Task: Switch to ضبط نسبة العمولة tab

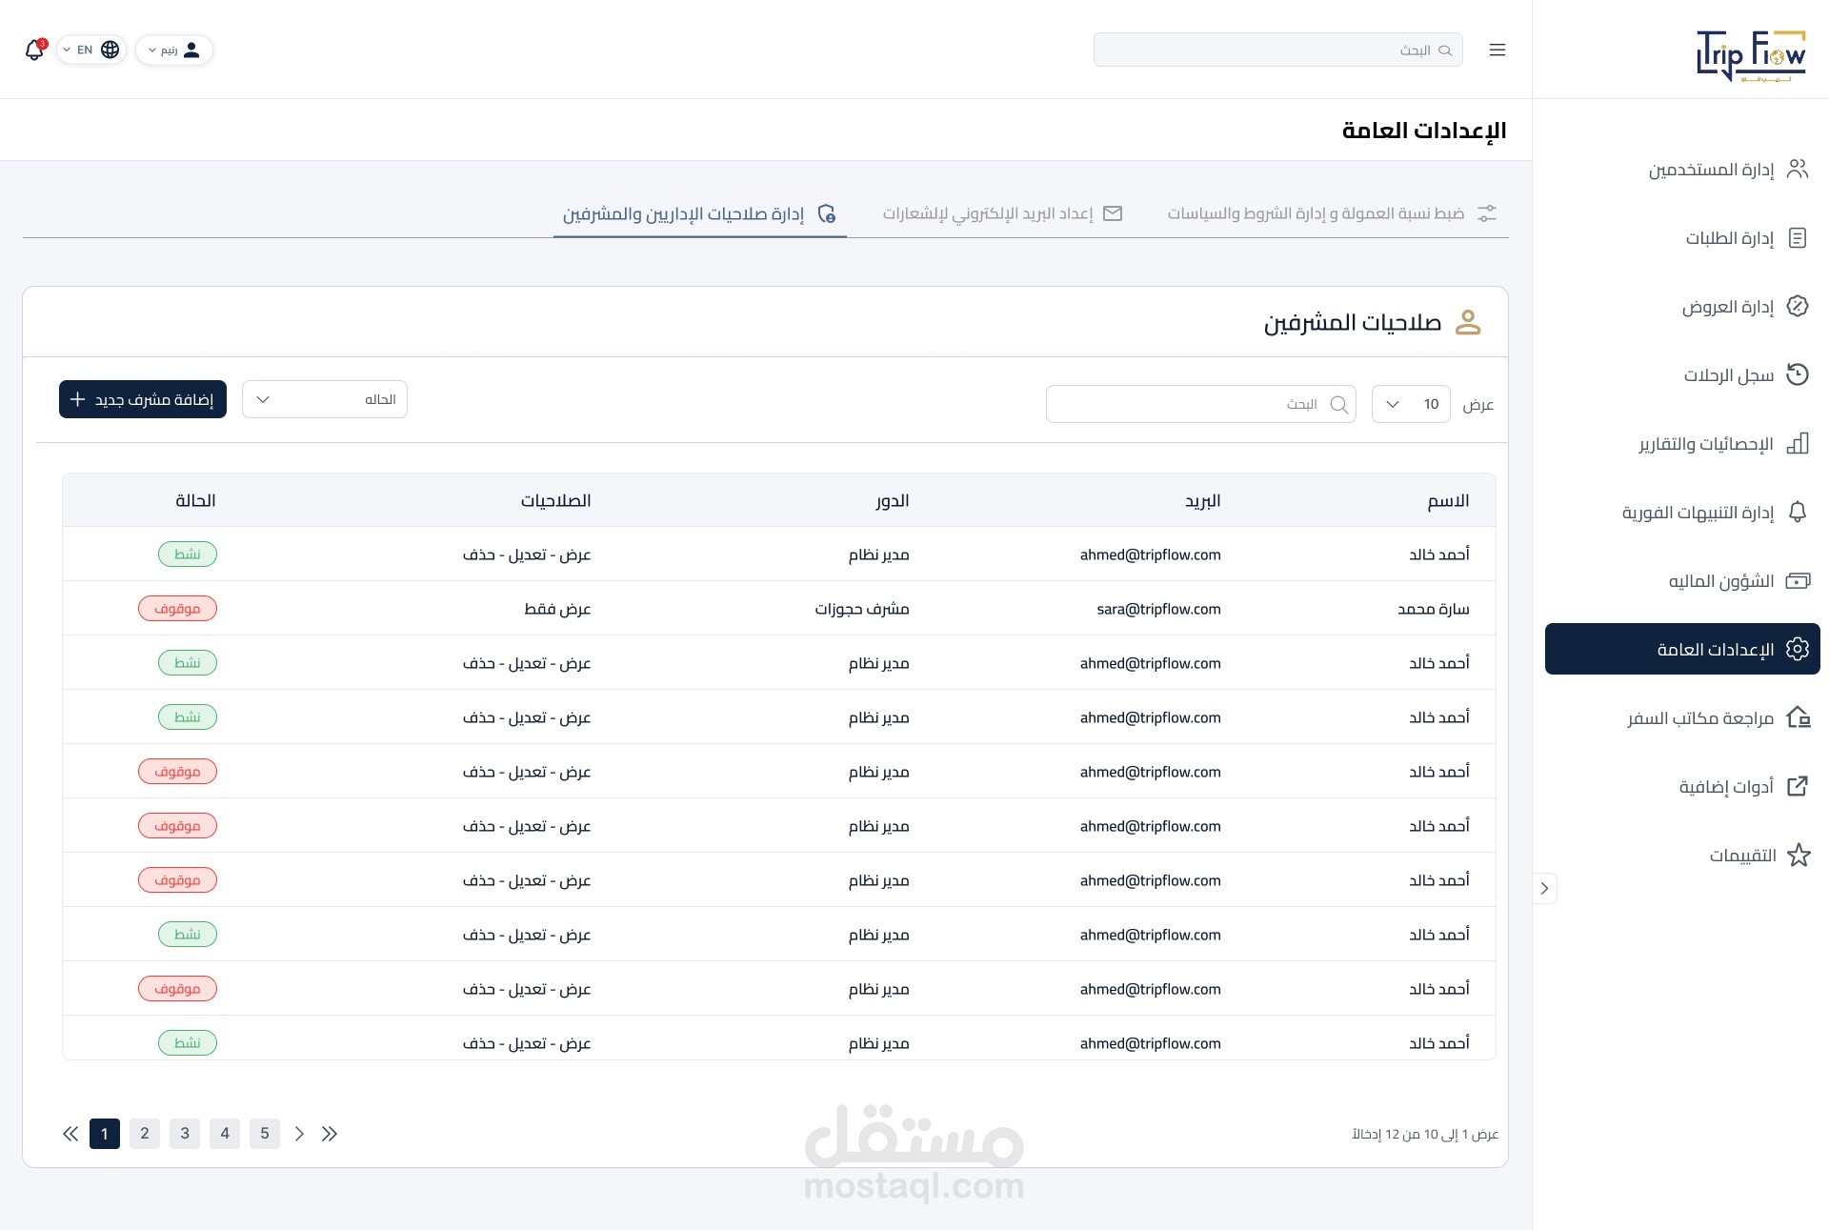Action: click(1331, 213)
